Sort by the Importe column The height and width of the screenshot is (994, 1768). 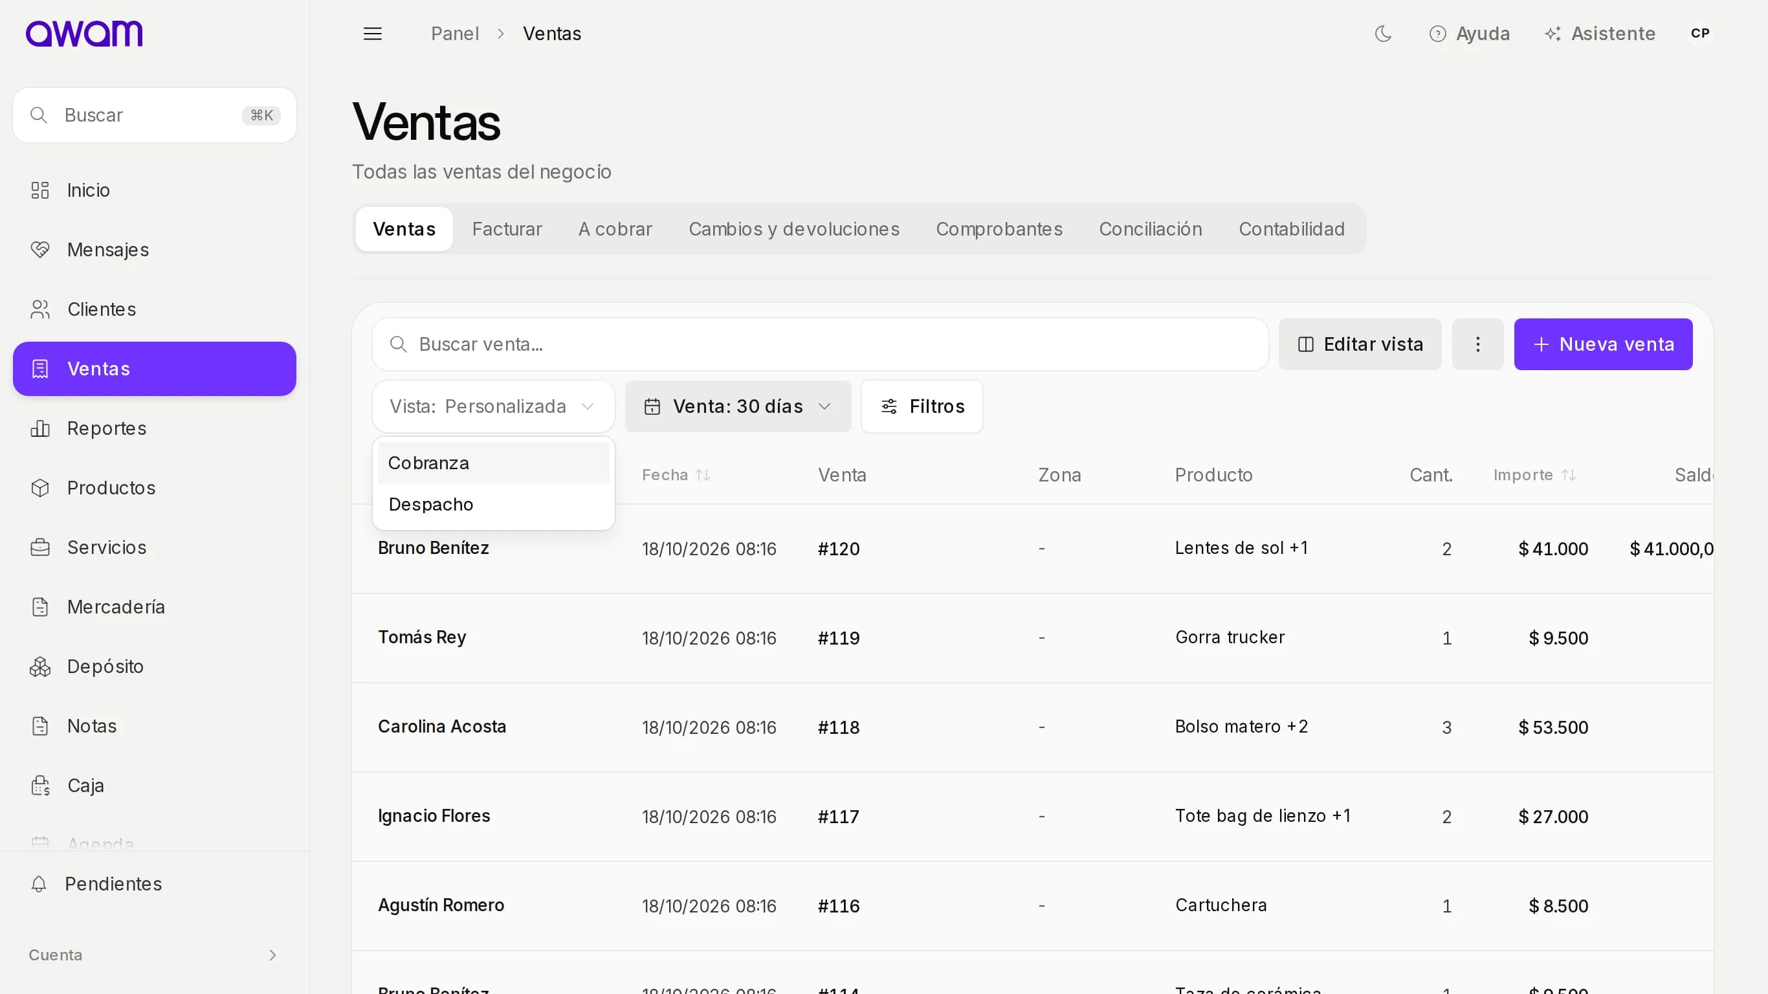[1534, 475]
